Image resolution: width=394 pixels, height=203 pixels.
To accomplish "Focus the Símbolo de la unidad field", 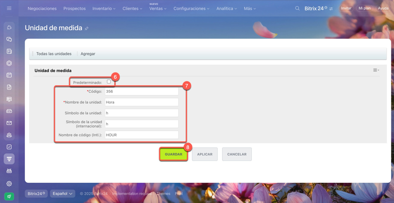I will [x=142, y=113].
